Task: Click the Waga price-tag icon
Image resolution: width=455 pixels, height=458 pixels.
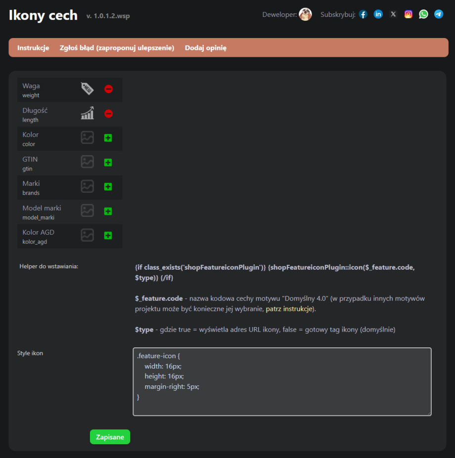Action: tap(87, 89)
